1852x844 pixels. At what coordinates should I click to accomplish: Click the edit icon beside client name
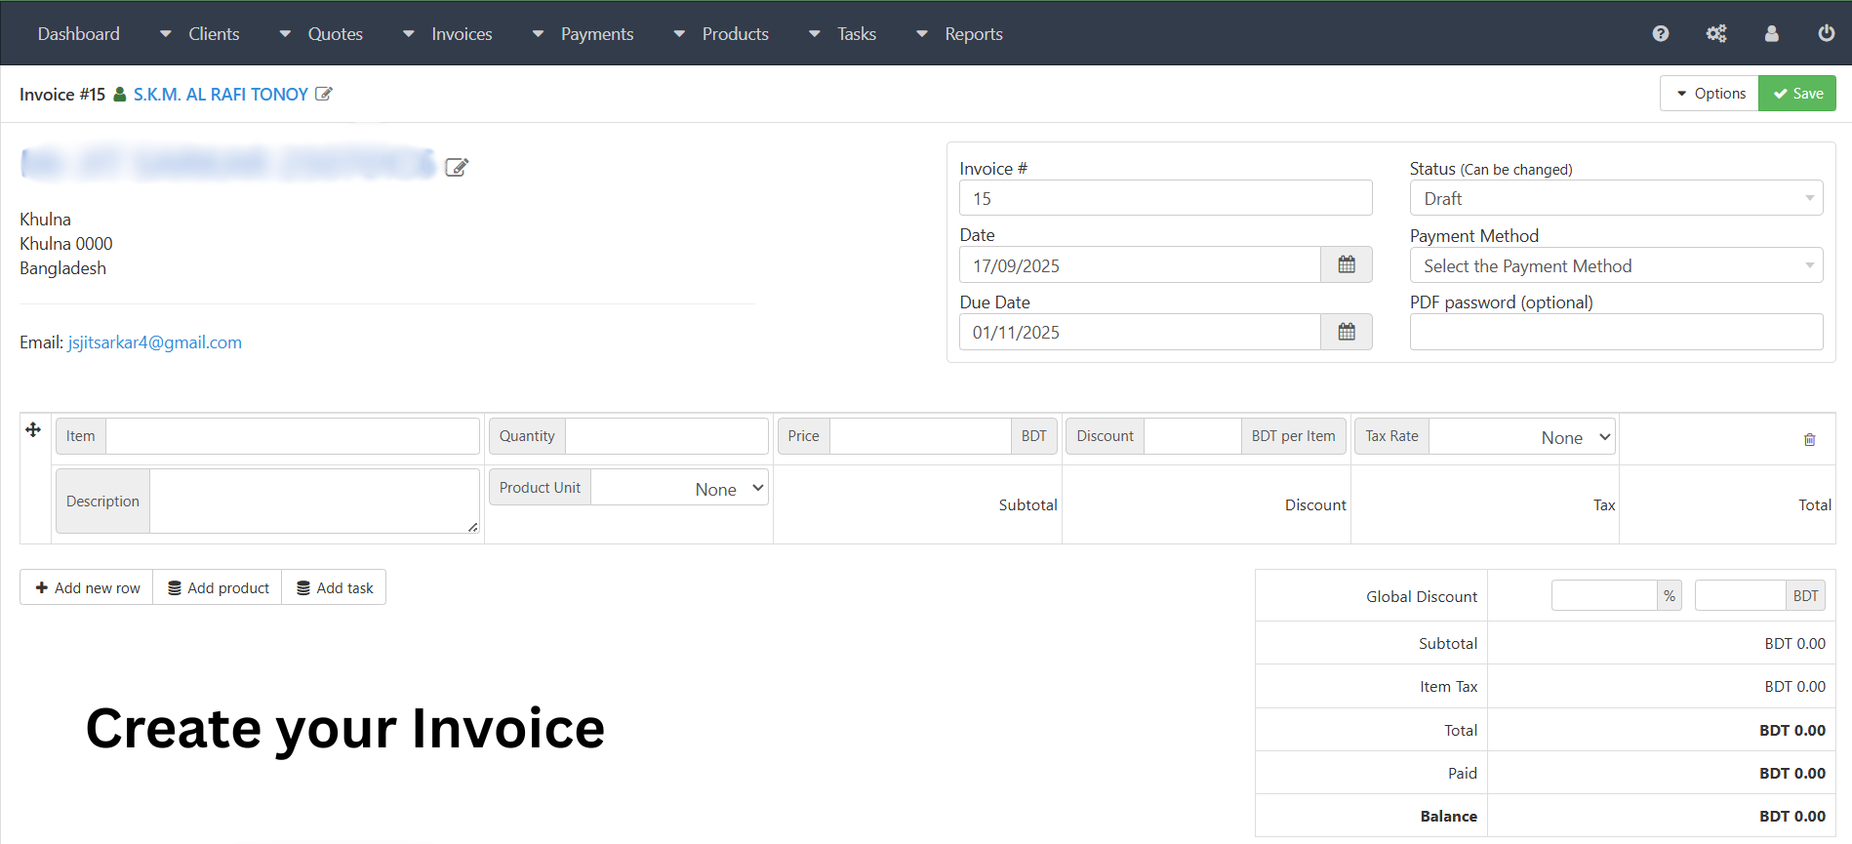pos(324,95)
